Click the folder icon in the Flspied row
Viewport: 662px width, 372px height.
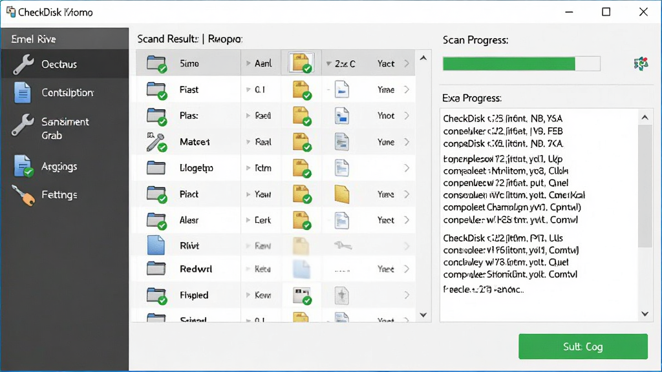click(156, 295)
